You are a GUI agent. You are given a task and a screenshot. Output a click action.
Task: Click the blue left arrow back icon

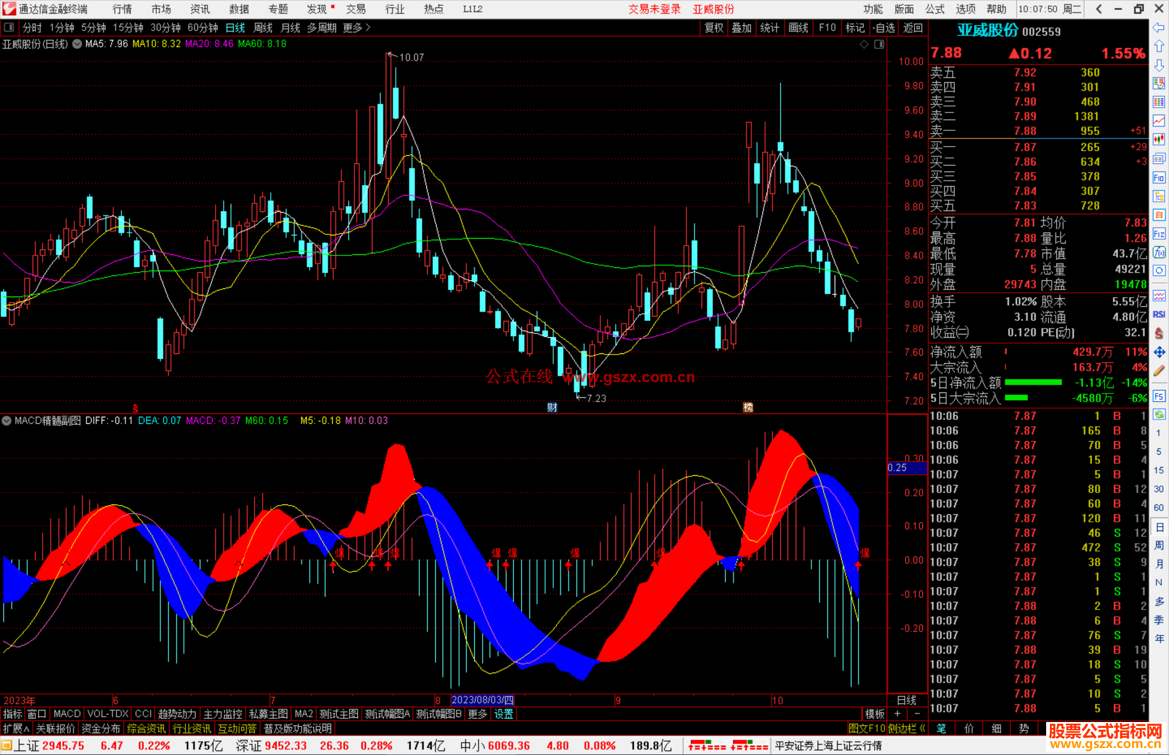1159,28
